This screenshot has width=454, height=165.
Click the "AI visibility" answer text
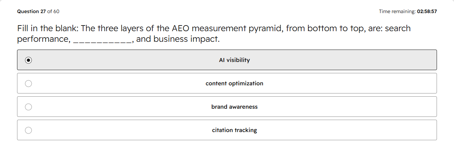coord(234,60)
